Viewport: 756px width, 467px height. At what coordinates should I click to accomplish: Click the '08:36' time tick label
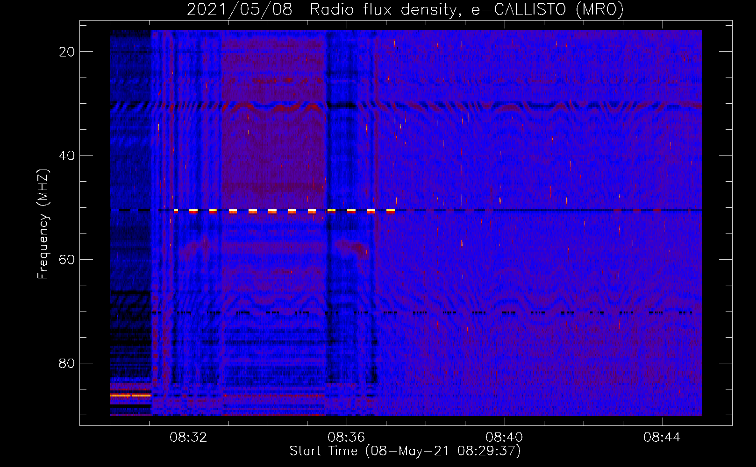pyautogui.click(x=346, y=438)
